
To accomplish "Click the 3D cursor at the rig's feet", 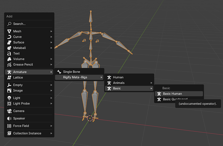I will click(90, 118).
